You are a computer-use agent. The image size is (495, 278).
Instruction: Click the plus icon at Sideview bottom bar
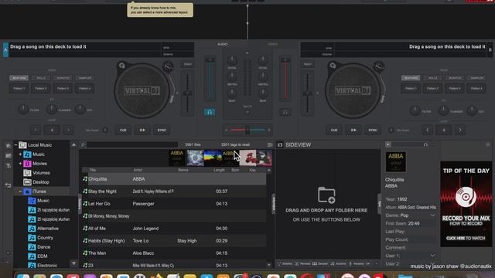tap(377, 263)
